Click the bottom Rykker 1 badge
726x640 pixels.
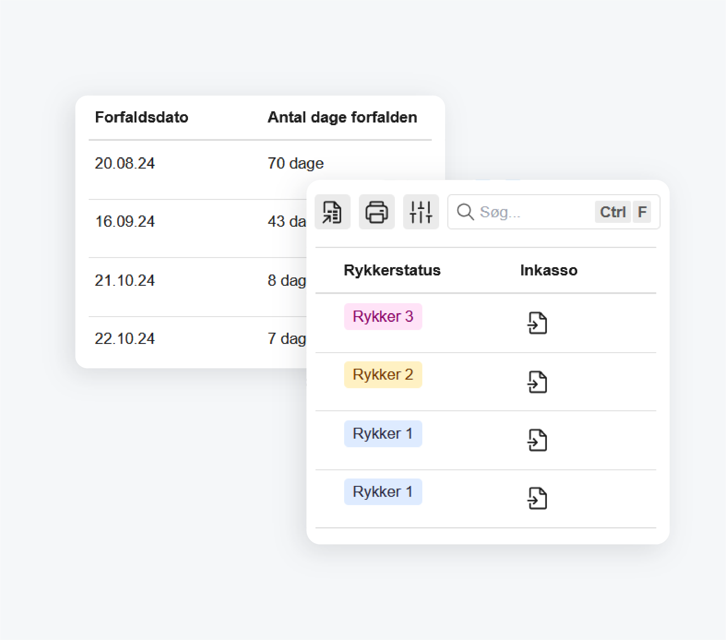pos(383,492)
